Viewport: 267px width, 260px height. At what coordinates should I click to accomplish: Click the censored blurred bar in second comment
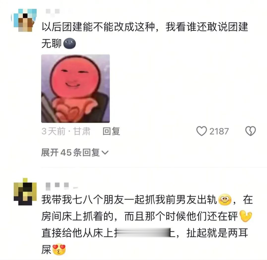pos(144,232)
